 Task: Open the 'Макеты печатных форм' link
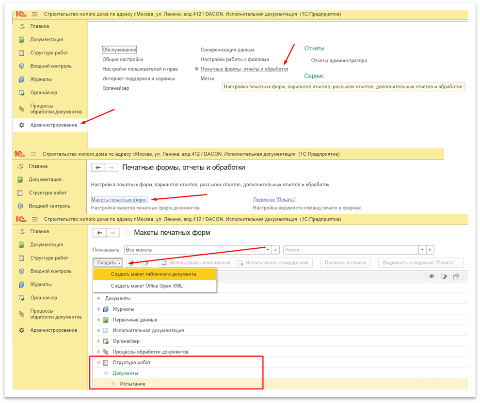tap(118, 200)
